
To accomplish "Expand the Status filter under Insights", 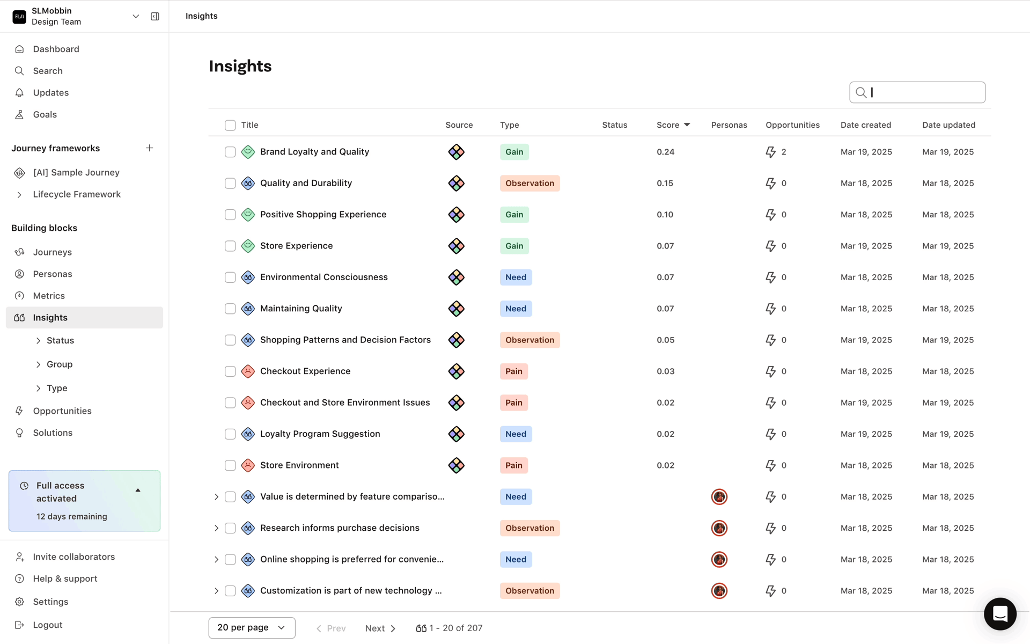I will [x=38, y=341].
